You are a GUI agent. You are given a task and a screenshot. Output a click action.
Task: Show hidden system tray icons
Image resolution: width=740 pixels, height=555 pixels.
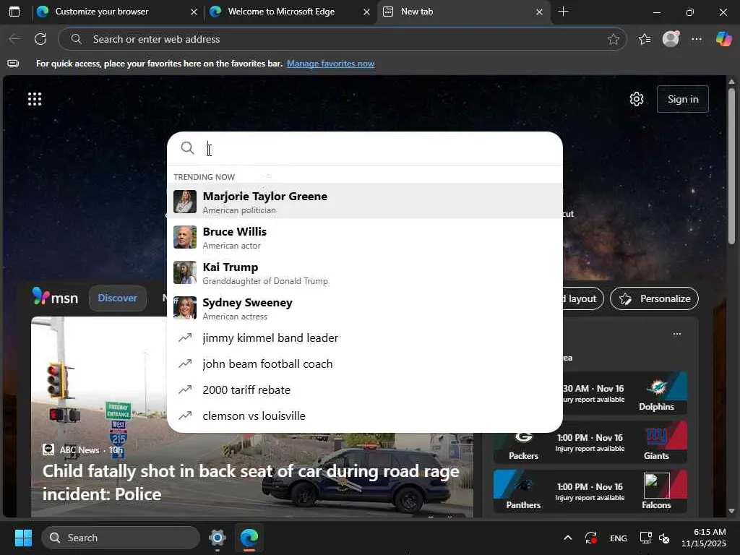(x=568, y=538)
